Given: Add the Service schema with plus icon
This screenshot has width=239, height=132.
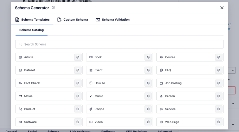Looking at the screenshot, I should 219,109.
